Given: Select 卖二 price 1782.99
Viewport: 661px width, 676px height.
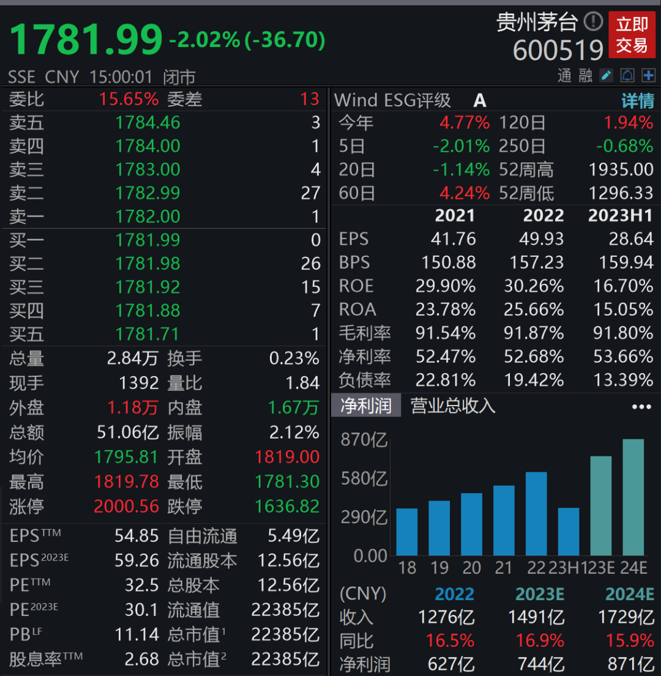Looking at the screenshot, I should 148,193.
